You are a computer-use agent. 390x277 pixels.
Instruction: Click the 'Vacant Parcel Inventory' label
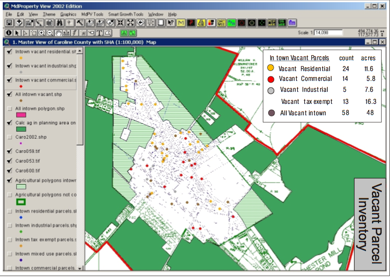pos(370,224)
